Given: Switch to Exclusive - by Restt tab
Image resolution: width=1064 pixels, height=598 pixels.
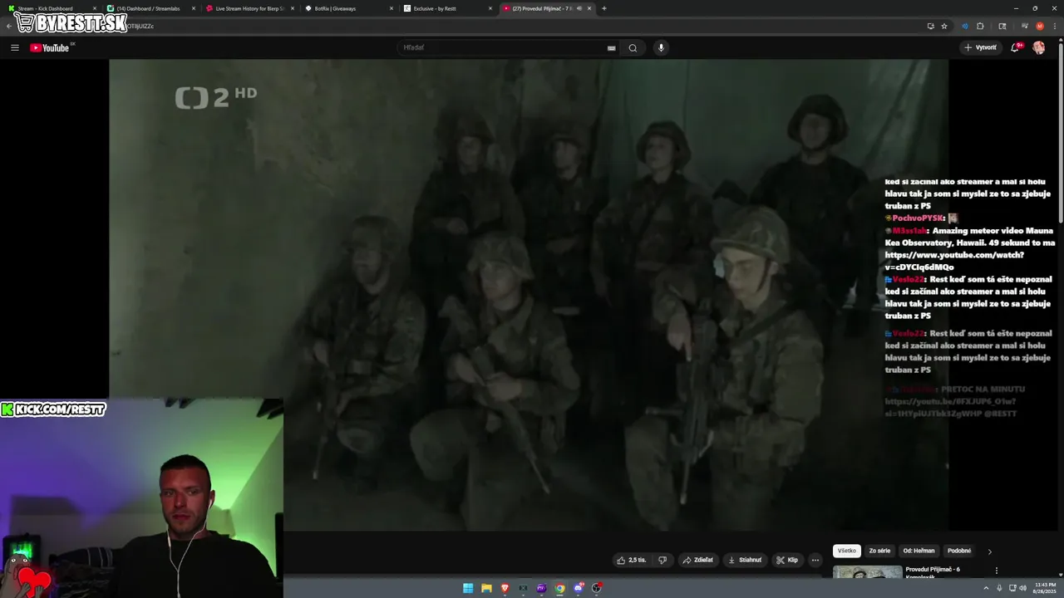Looking at the screenshot, I should click(x=446, y=8).
